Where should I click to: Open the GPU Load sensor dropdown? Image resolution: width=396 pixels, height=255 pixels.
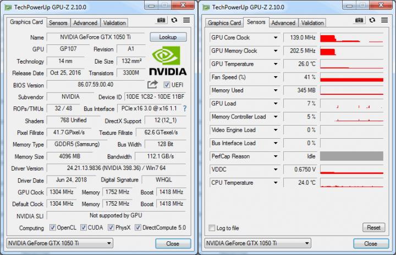click(x=276, y=104)
